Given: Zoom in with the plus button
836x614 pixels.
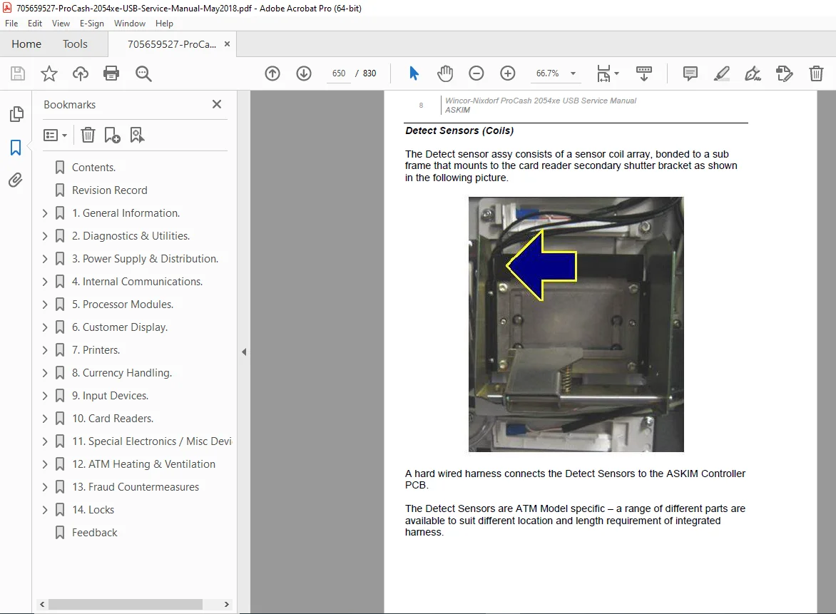Looking at the screenshot, I should pos(508,73).
